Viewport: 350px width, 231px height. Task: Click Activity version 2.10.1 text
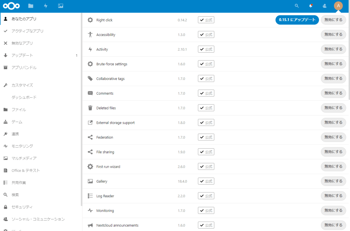[182, 49]
